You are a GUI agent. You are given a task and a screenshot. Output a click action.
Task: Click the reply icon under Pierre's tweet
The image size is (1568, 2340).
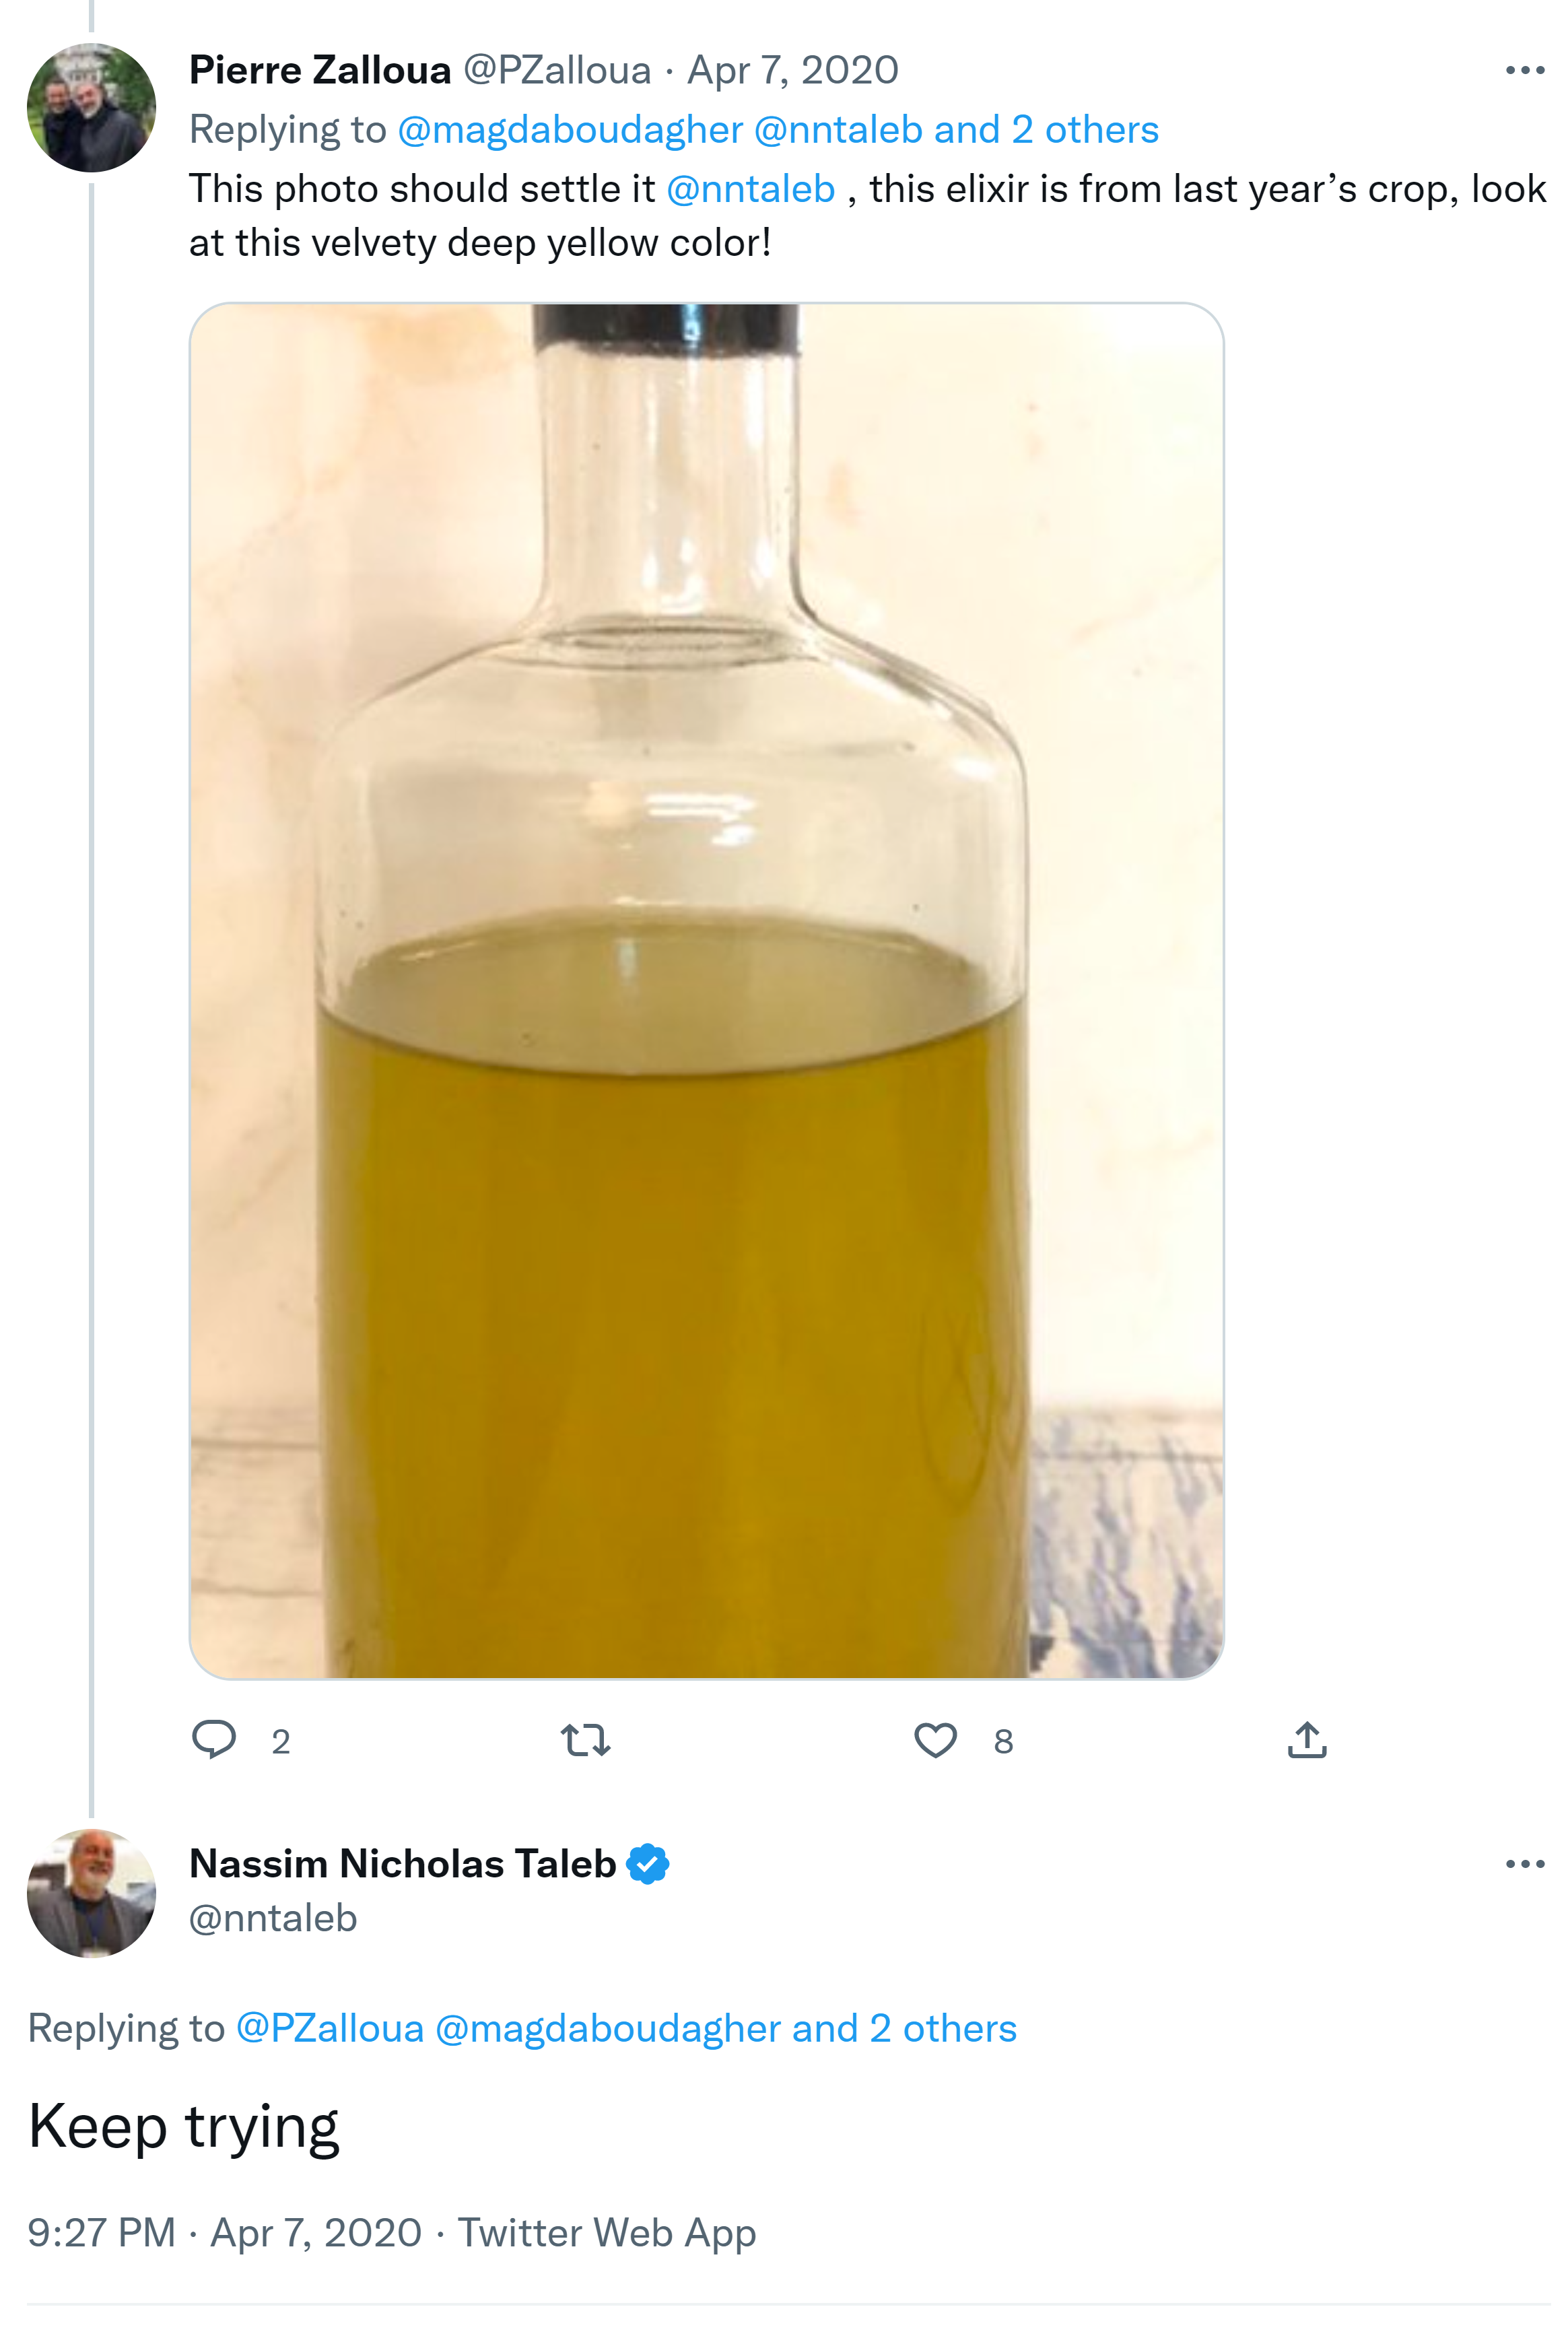[213, 1740]
